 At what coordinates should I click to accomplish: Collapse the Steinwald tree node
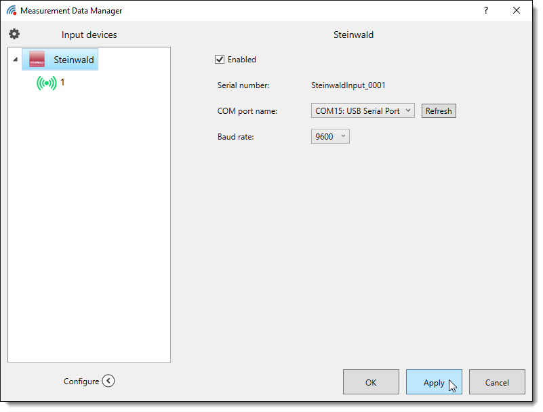[16, 60]
